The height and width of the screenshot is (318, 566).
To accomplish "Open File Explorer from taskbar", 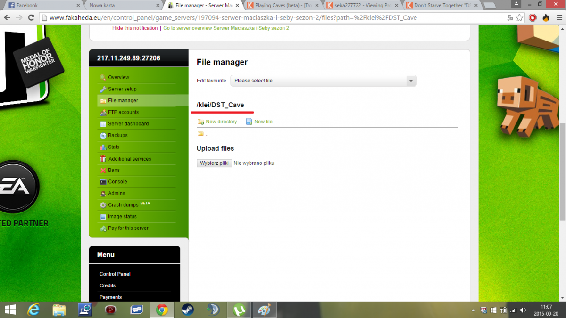I will 59,310.
